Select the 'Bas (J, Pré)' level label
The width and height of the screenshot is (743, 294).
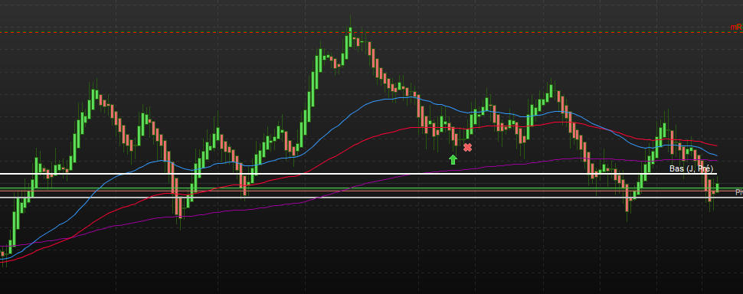click(x=691, y=168)
